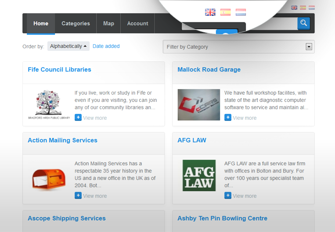Image resolution: width=335 pixels, height=232 pixels.
Task: Select the small Dutch flag icon
Action: pyautogui.click(x=311, y=8)
